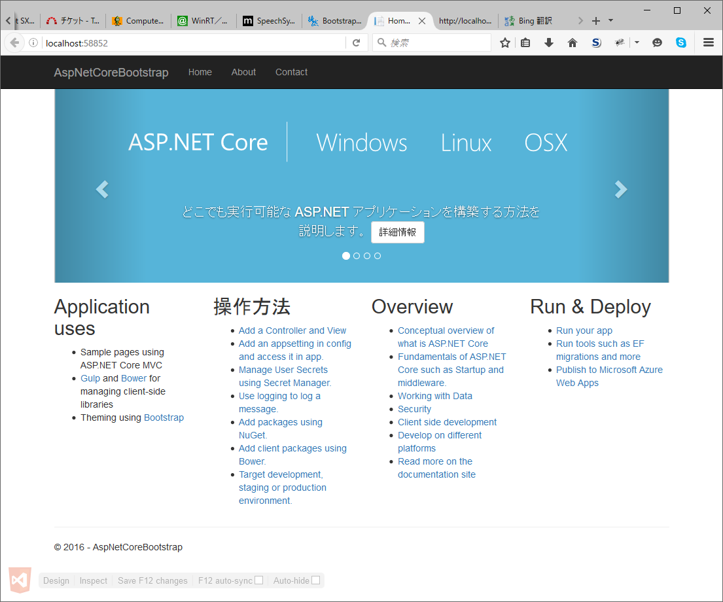Viewport: 723px width, 602px height.
Task: Open the Run your app link
Action: 584,330
